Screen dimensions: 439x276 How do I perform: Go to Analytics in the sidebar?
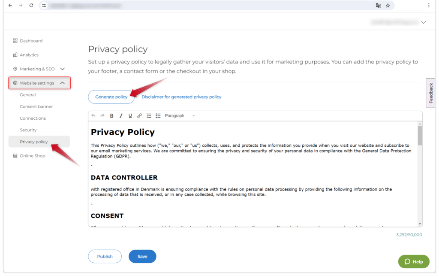tap(29, 55)
